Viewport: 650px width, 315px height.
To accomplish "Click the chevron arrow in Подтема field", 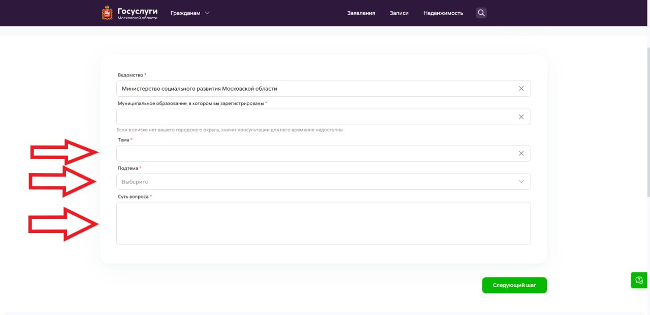I will tap(521, 182).
